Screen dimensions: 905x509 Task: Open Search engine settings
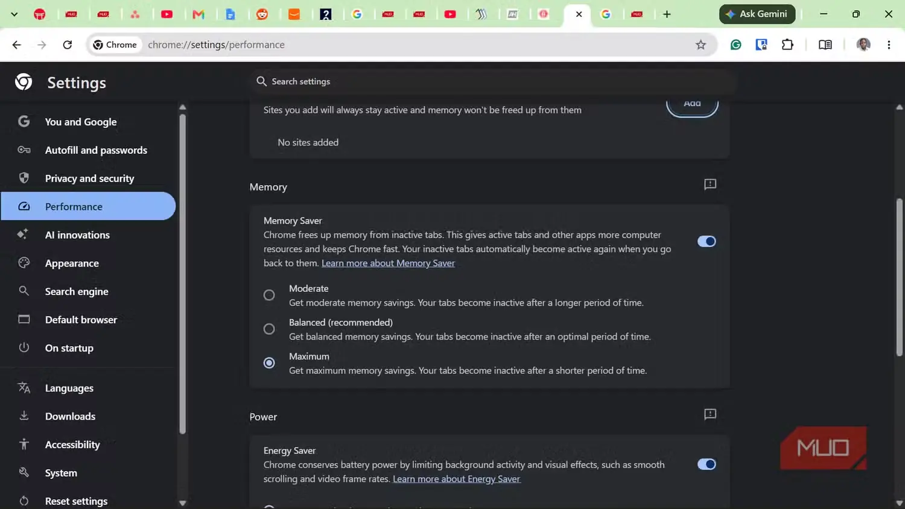coord(88,291)
